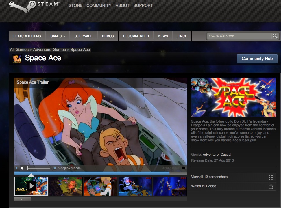
Task: Open the Community menu
Action: tap(99, 5)
